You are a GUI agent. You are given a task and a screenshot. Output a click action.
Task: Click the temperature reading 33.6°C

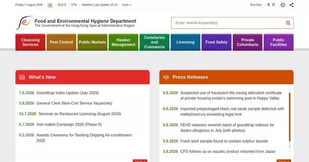(62, 5)
